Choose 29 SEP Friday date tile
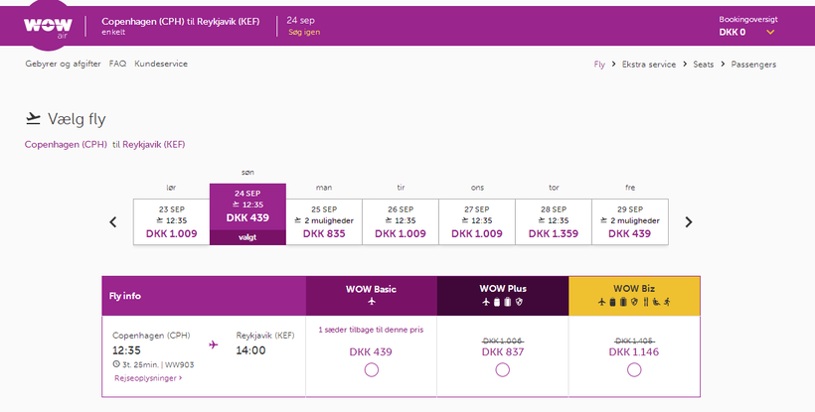The width and height of the screenshot is (815, 412). tap(629, 222)
